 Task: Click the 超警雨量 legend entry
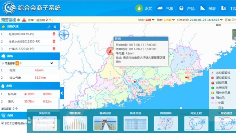tap(219, 83)
